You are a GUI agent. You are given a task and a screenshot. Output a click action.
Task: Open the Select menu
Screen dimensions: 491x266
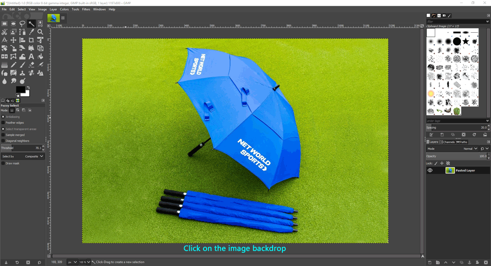[x=21, y=9]
